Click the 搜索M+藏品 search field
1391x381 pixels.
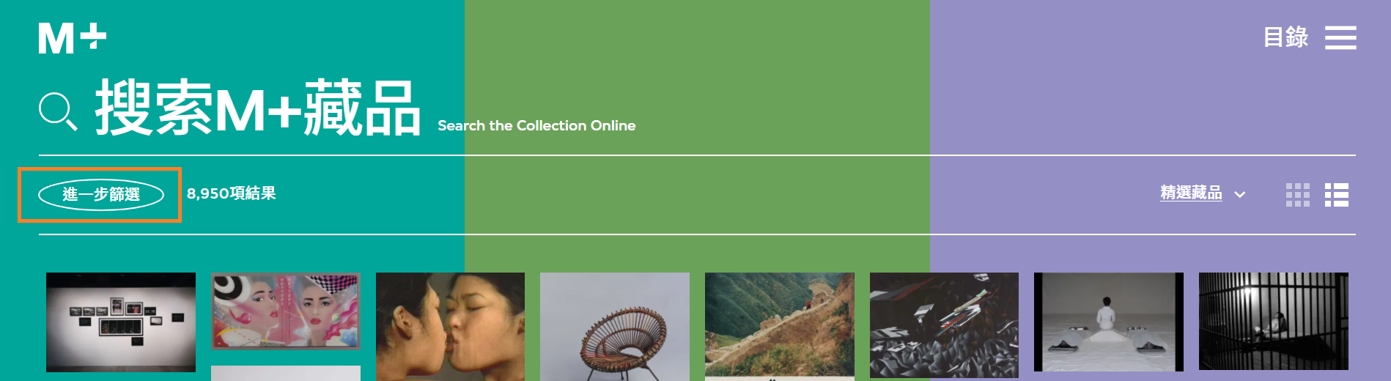(x=258, y=108)
